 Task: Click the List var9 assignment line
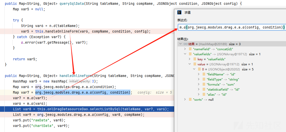79,115
